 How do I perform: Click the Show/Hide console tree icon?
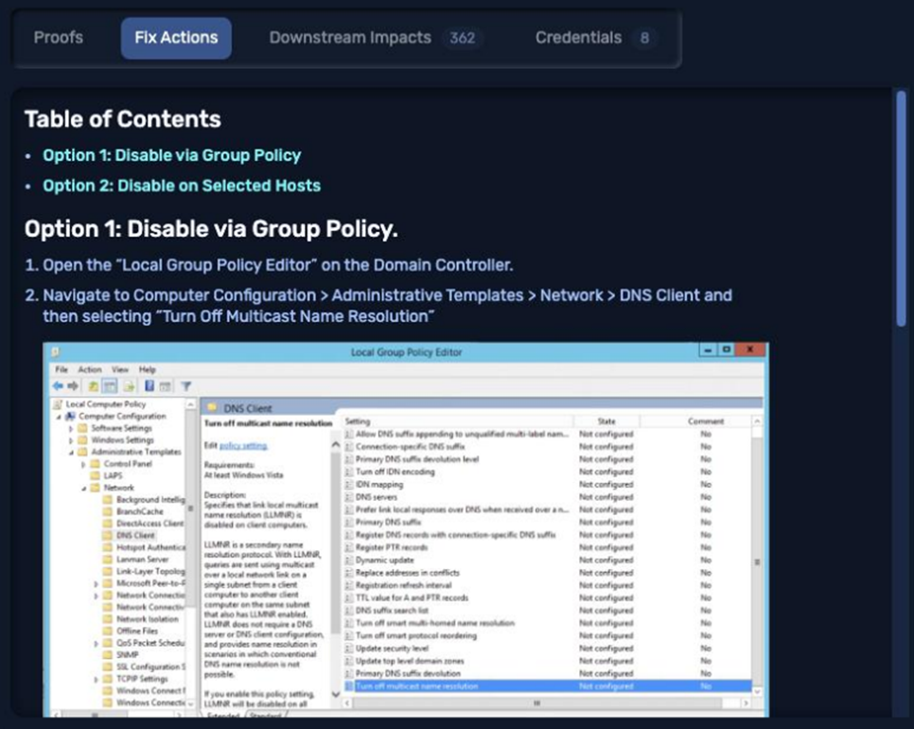[x=110, y=386]
